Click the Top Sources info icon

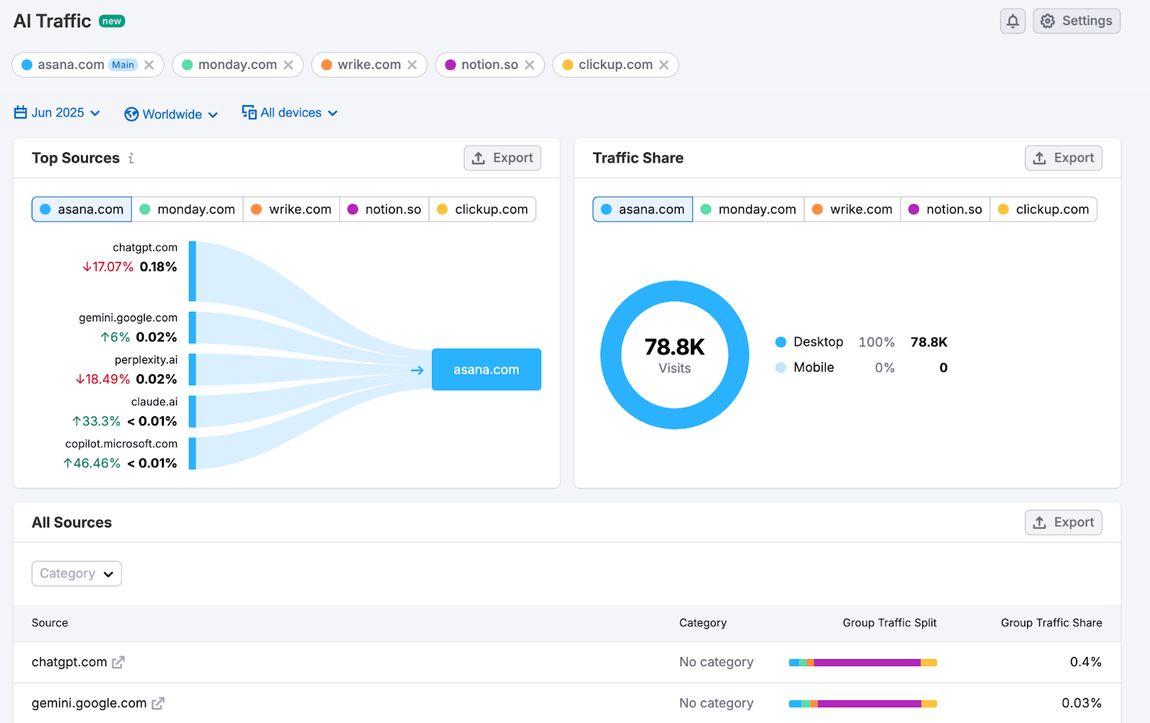tap(132, 158)
